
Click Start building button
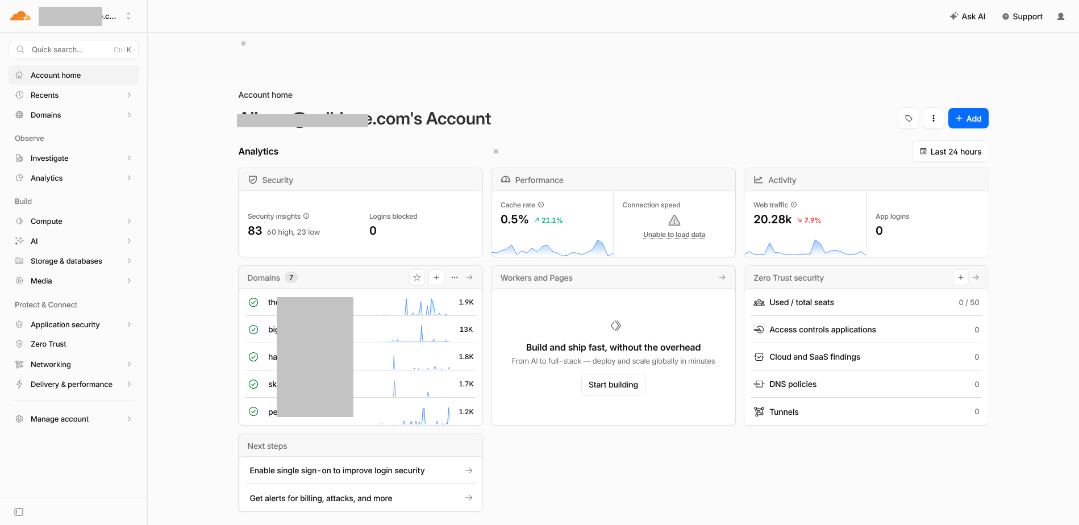(x=613, y=385)
